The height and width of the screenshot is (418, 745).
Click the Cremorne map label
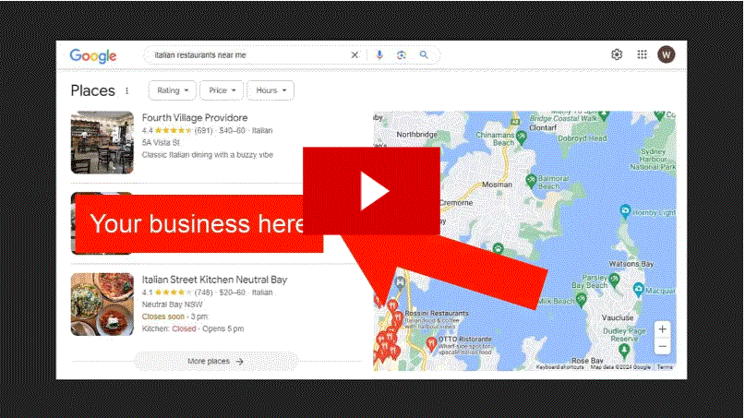pos(456,203)
